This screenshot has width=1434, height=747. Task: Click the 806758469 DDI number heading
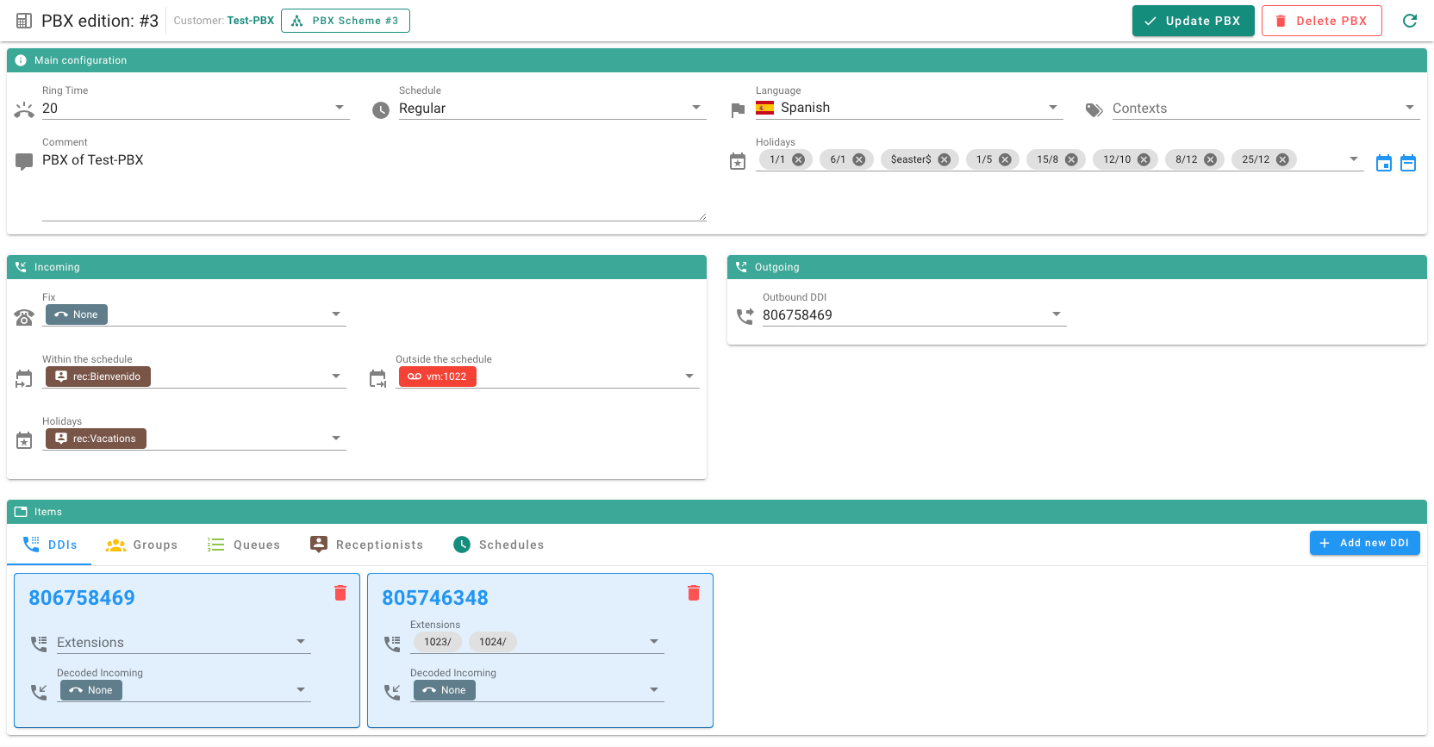pos(82,598)
